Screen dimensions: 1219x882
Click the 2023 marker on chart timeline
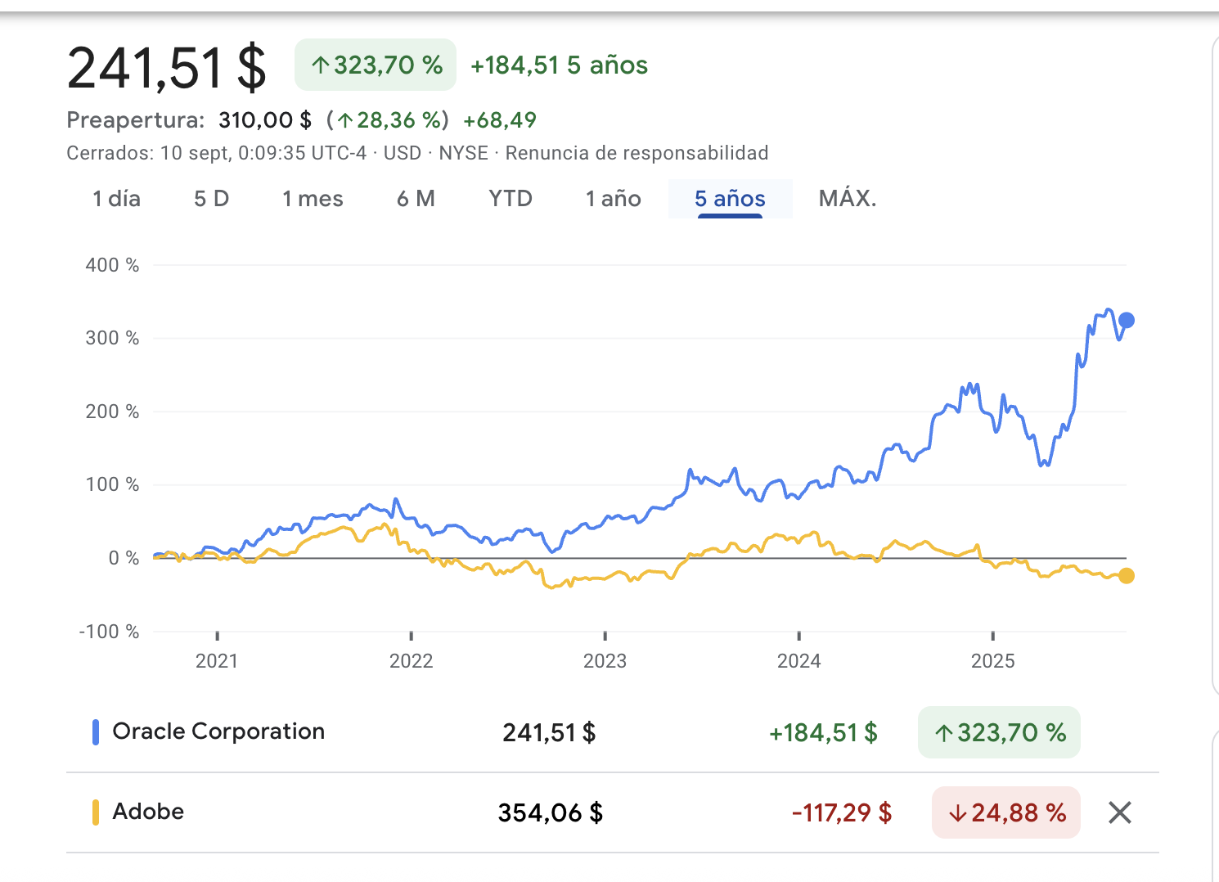(605, 660)
